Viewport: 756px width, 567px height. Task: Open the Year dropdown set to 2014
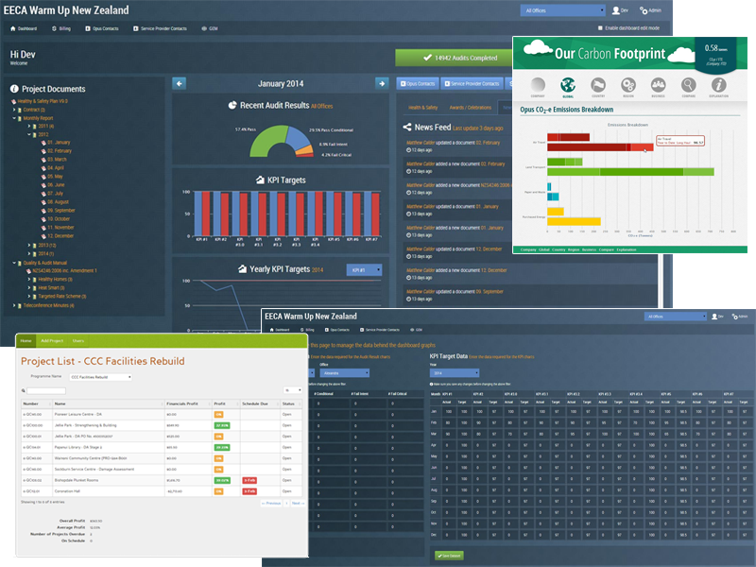[x=455, y=372]
